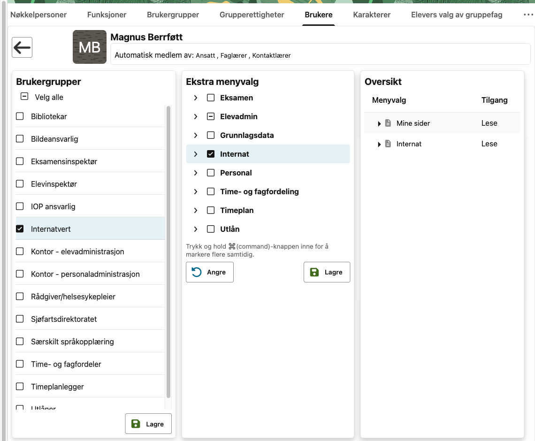The width and height of the screenshot is (535, 441).
Task: Expand the Internat menu node
Action: 196,154
